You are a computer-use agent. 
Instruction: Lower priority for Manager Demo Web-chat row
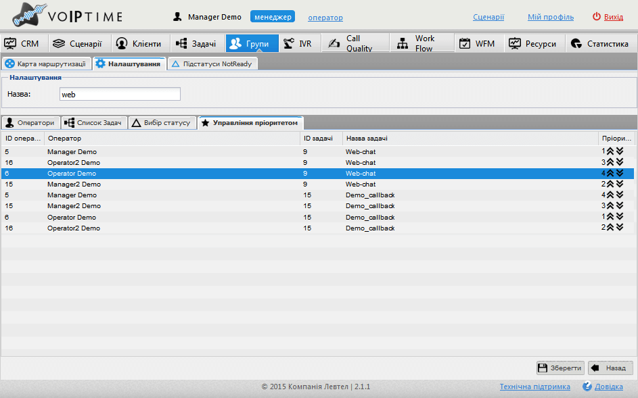pos(620,151)
